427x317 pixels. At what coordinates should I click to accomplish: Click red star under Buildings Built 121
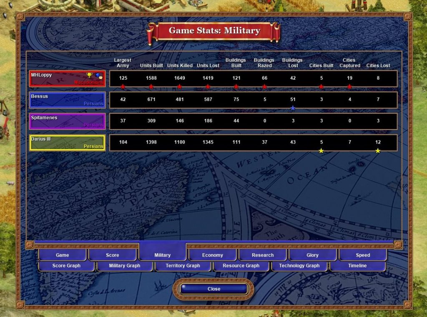(236, 87)
